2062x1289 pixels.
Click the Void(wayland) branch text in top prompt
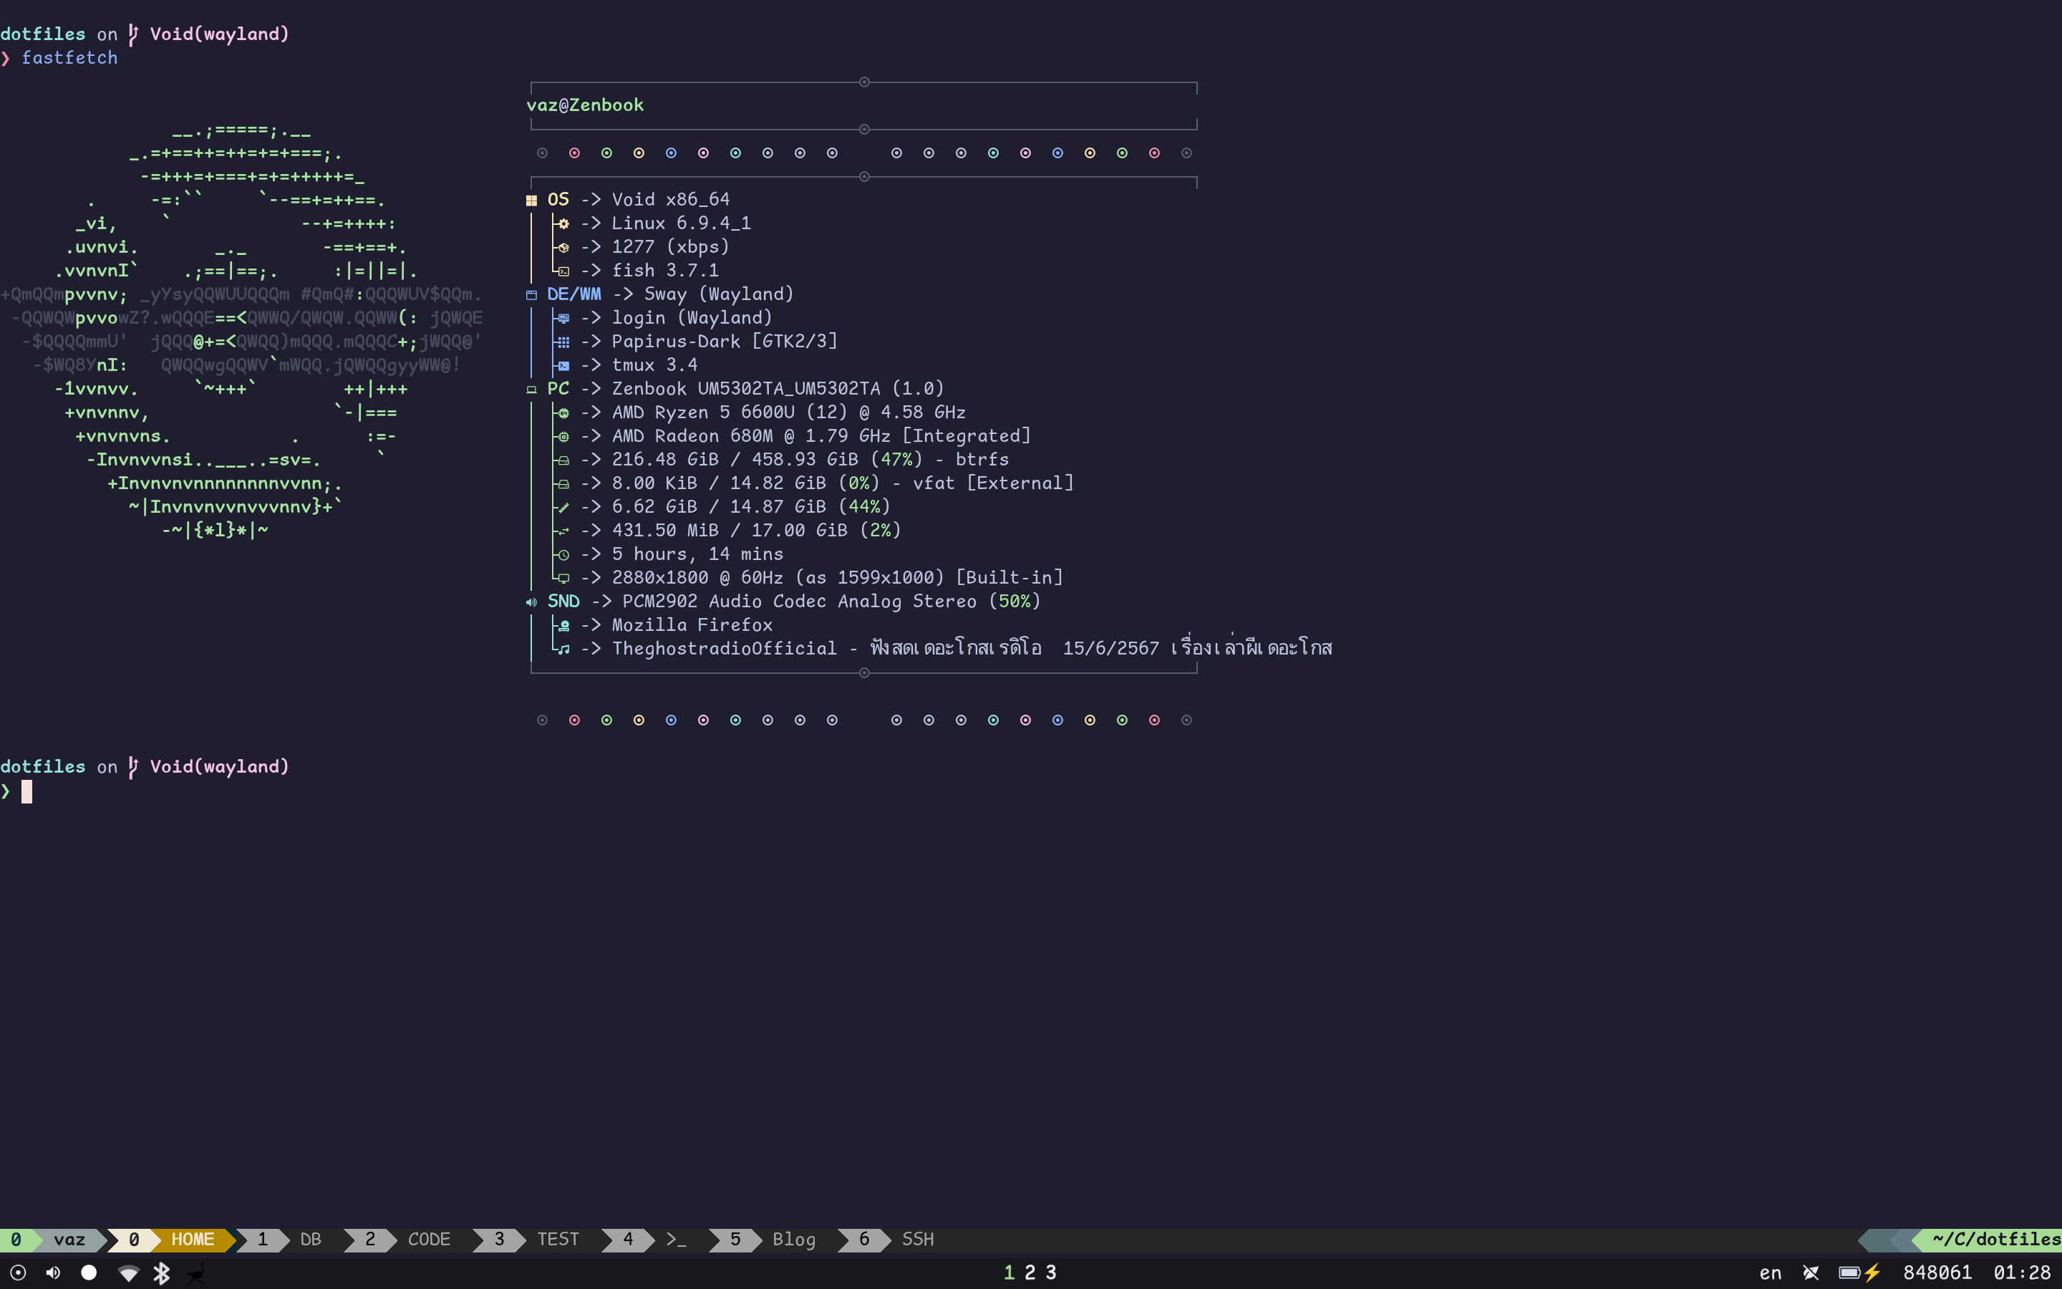point(220,34)
